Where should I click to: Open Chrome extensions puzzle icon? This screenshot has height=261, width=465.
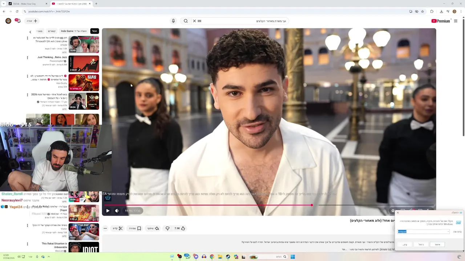pyautogui.click(x=432, y=11)
